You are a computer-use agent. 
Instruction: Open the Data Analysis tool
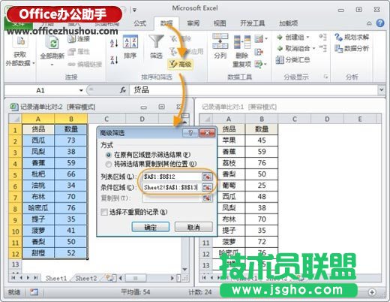pyautogui.click(x=352, y=49)
